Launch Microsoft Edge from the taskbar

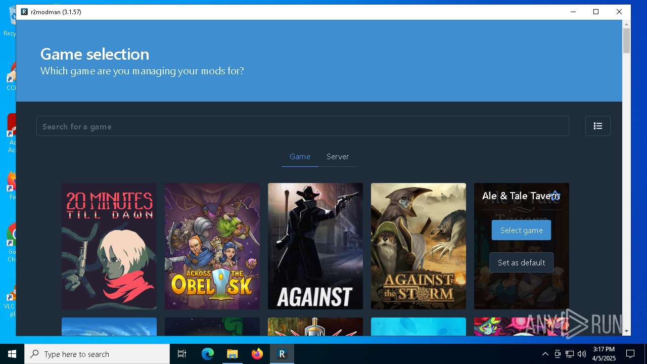pos(208,354)
